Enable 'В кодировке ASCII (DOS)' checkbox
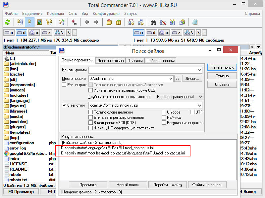The height and width of the screenshot is (198, 265). tap(90, 122)
